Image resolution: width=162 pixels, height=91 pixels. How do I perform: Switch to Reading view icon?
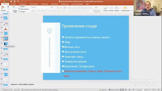pos(129,90)
